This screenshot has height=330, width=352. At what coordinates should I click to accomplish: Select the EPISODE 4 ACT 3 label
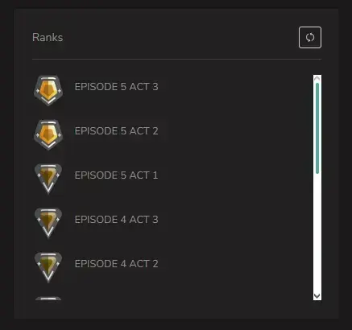click(116, 220)
